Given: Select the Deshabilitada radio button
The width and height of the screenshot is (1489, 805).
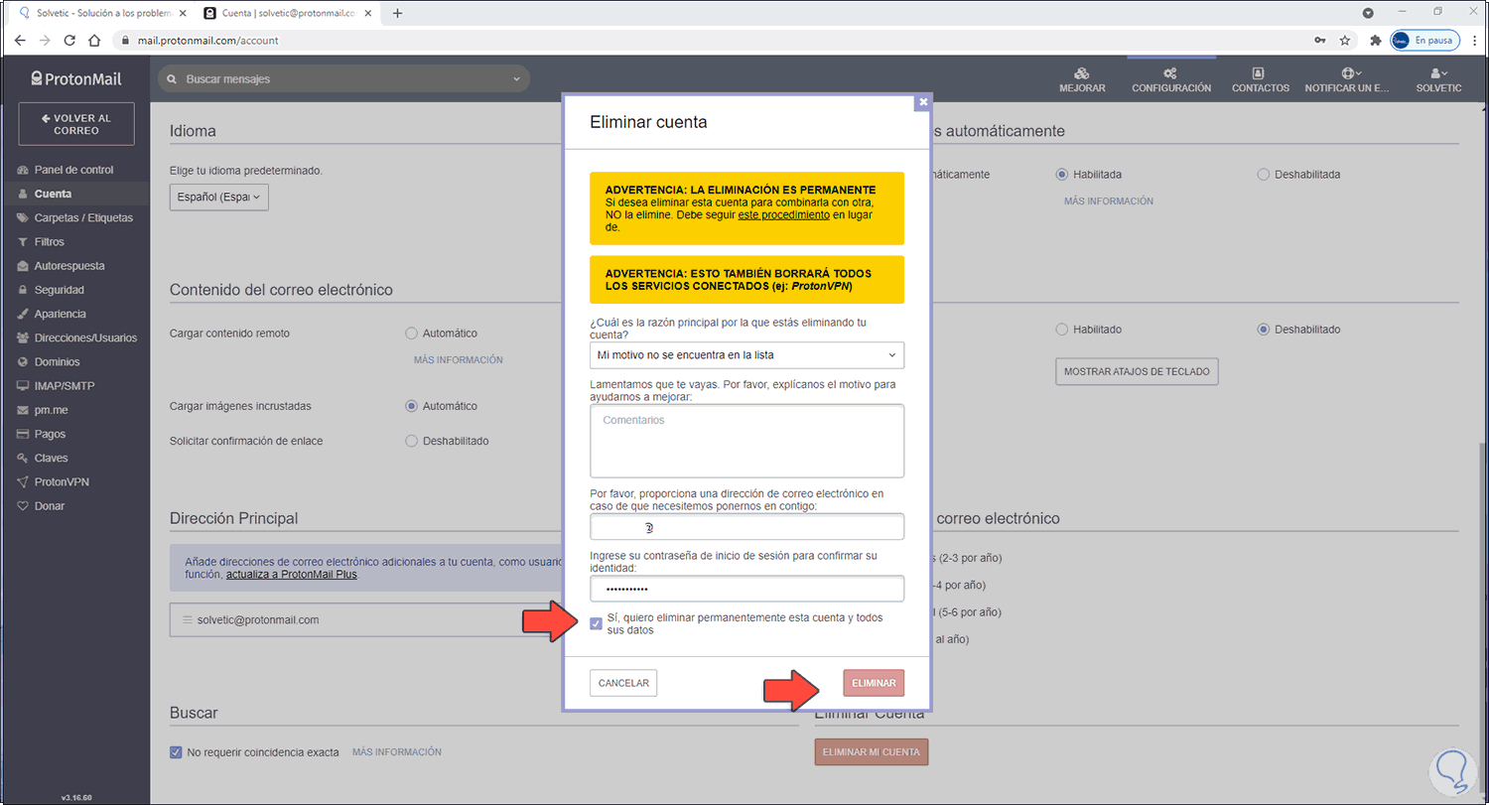Looking at the screenshot, I should tap(1263, 174).
